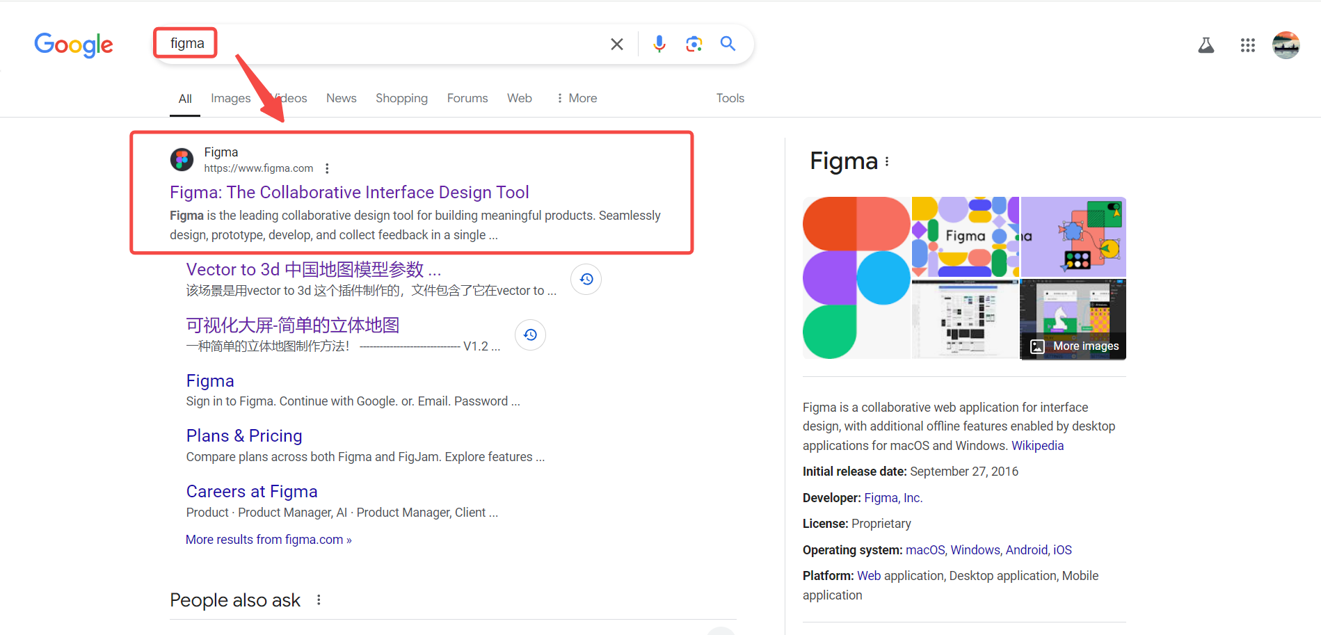The image size is (1321, 635).
Task: Open the large Figma logo image
Action: click(x=856, y=278)
